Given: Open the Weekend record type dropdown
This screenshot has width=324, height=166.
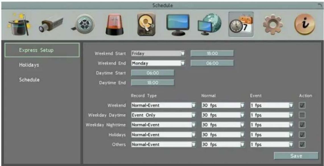Looking at the screenshot, I should [164, 105].
